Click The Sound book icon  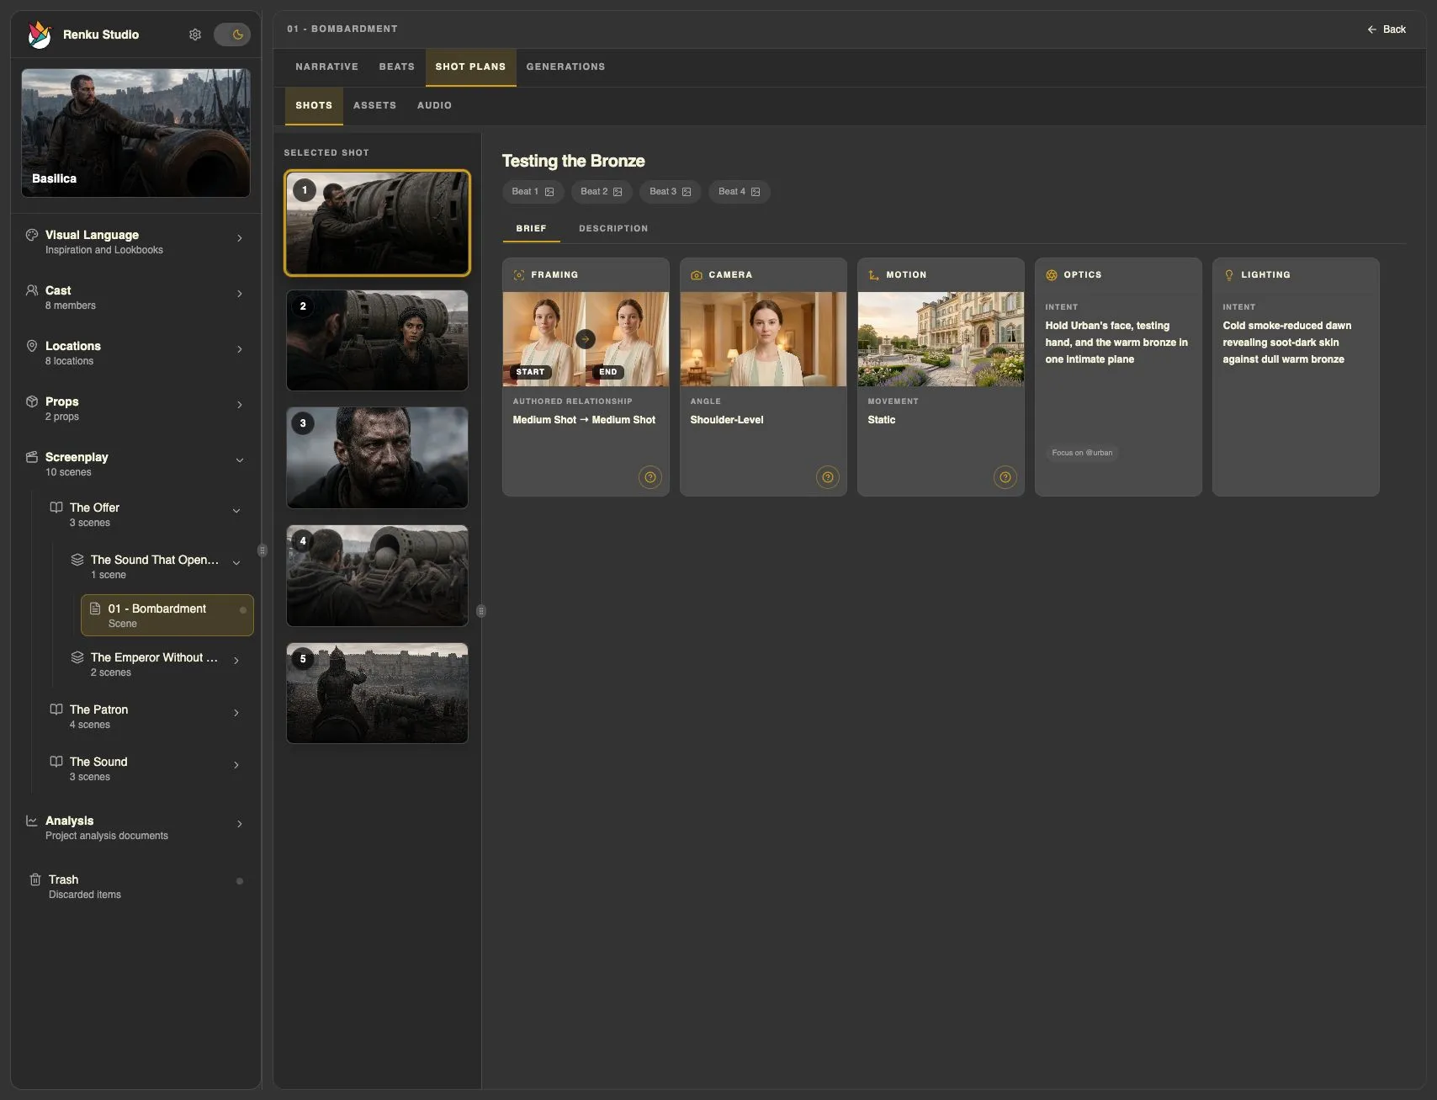tap(56, 762)
